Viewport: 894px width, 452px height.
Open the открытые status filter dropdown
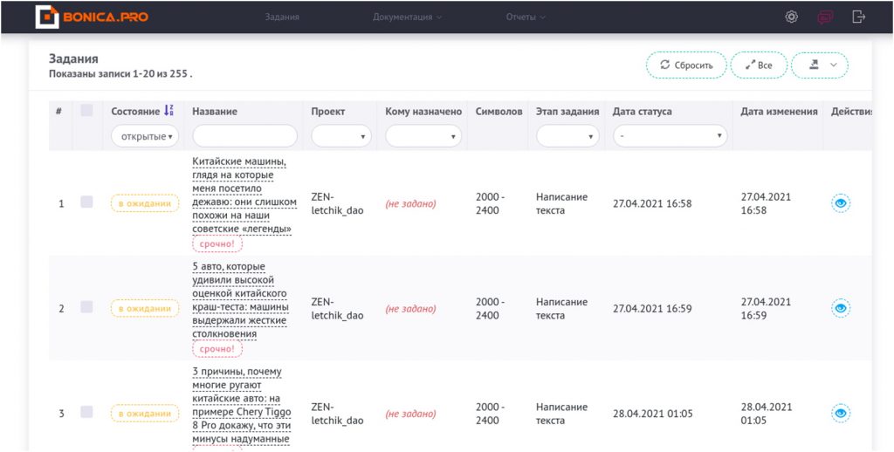(145, 136)
